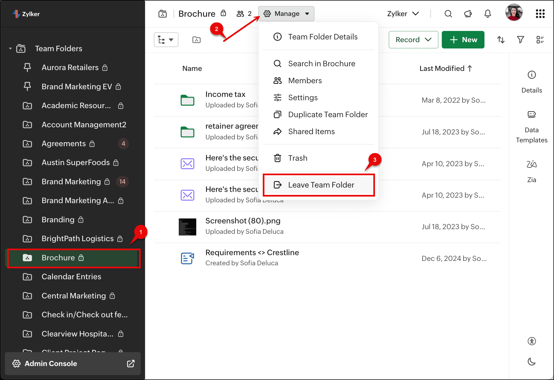554x380 pixels.
Task: Switch list view layout icon
Action: (x=540, y=40)
